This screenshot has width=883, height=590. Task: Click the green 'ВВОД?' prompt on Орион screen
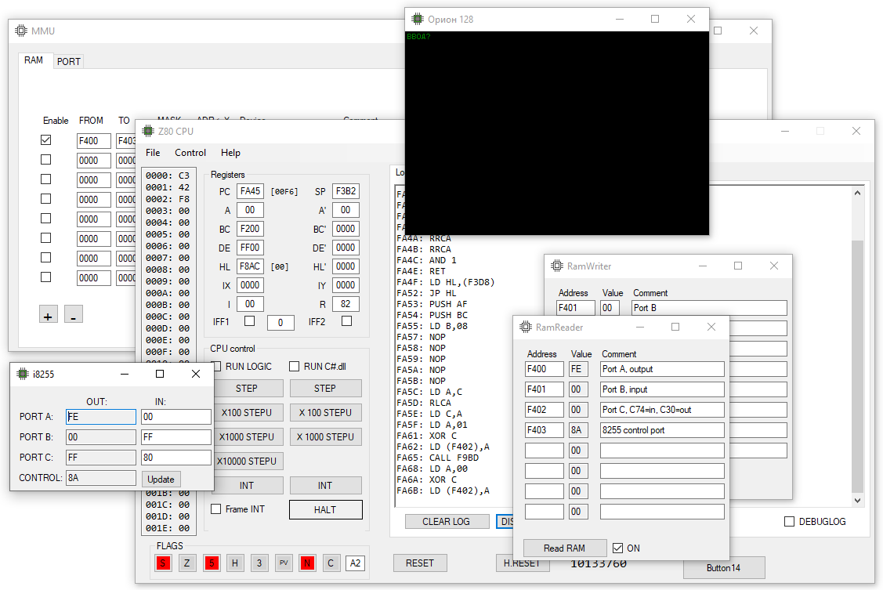tap(418, 37)
